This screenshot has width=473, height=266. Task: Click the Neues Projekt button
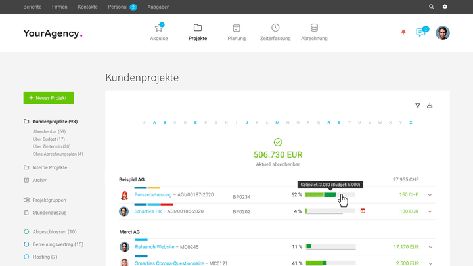(49, 98)
